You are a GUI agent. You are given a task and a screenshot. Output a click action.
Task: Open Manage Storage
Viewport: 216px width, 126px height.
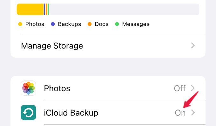click(108, 46)
